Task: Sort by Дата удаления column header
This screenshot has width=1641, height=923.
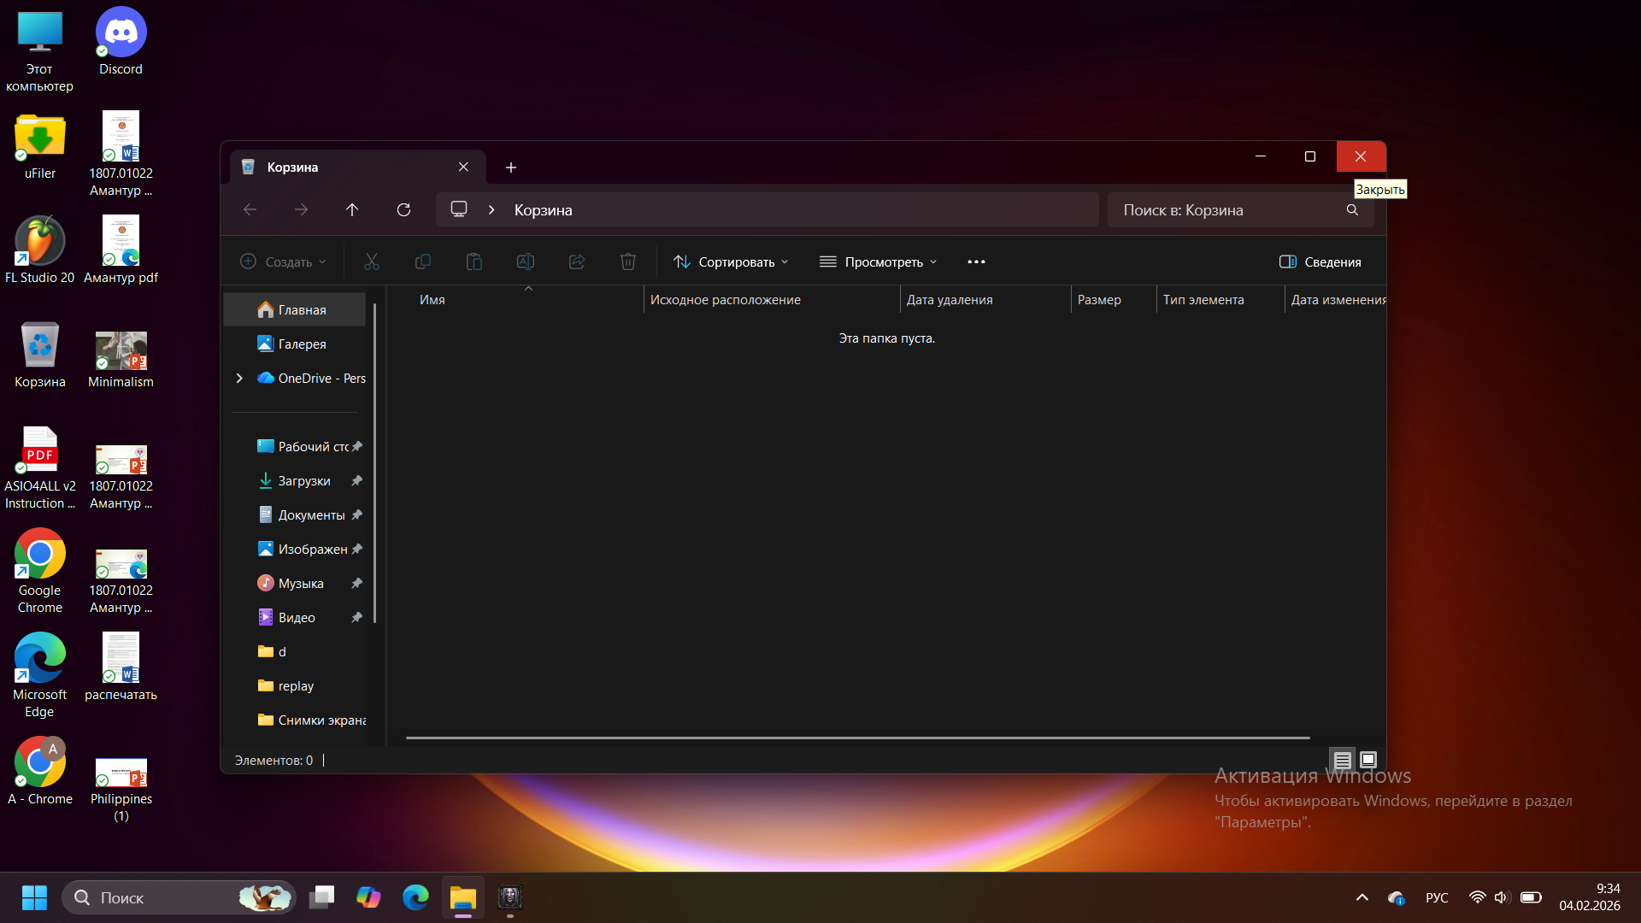Action: pyautogui.click(x=950, y=300)
